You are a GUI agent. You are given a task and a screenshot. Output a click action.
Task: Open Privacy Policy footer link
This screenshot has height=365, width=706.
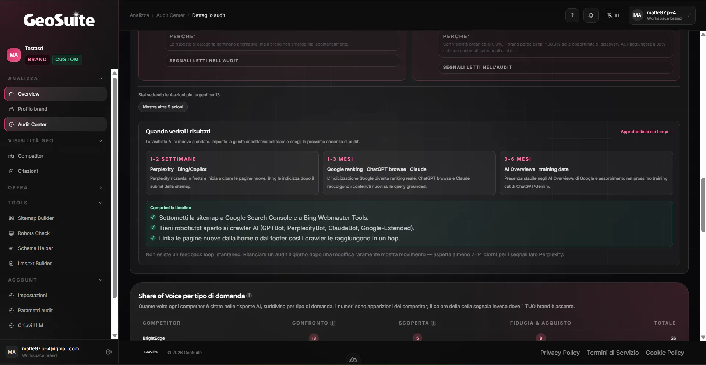pyautogui.click(x=560, y=353)
